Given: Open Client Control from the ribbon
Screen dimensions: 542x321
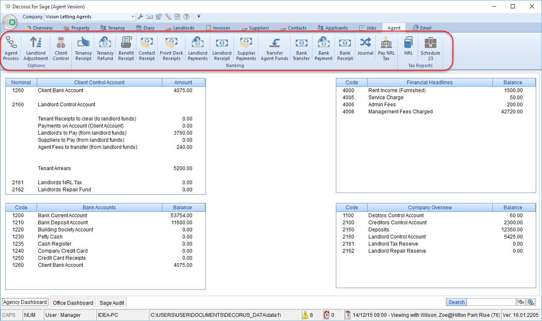Looking at the screenshot, I should pyautogui.click(x=61, y=48).
